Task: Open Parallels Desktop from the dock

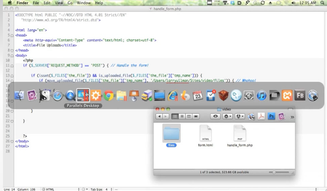Action: coord(83,96)
